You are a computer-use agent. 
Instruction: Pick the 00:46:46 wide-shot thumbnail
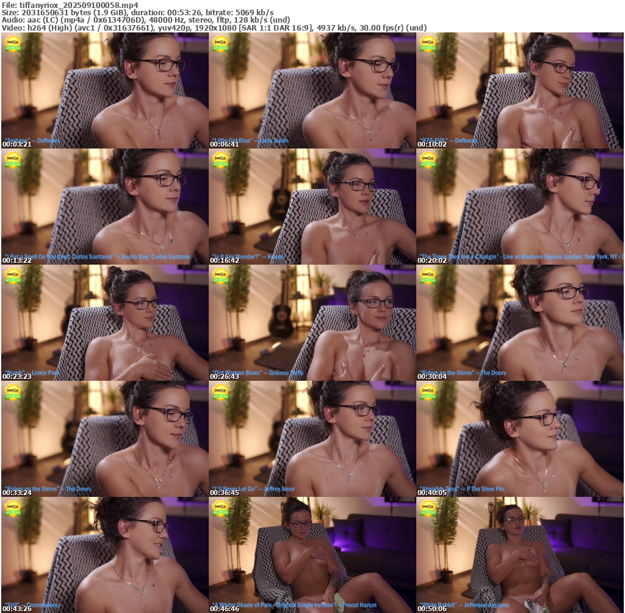coord(312,555)
